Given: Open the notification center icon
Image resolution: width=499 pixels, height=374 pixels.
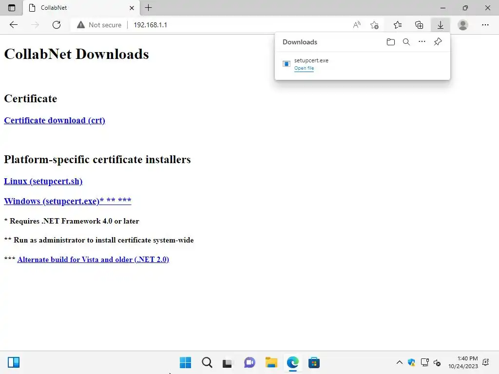Looking at the screenshot, I should click(x=486, y=362).
